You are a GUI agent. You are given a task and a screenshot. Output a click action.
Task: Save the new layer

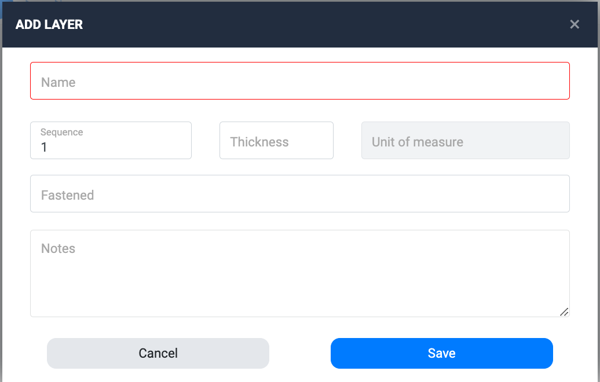tap(441, 353)
